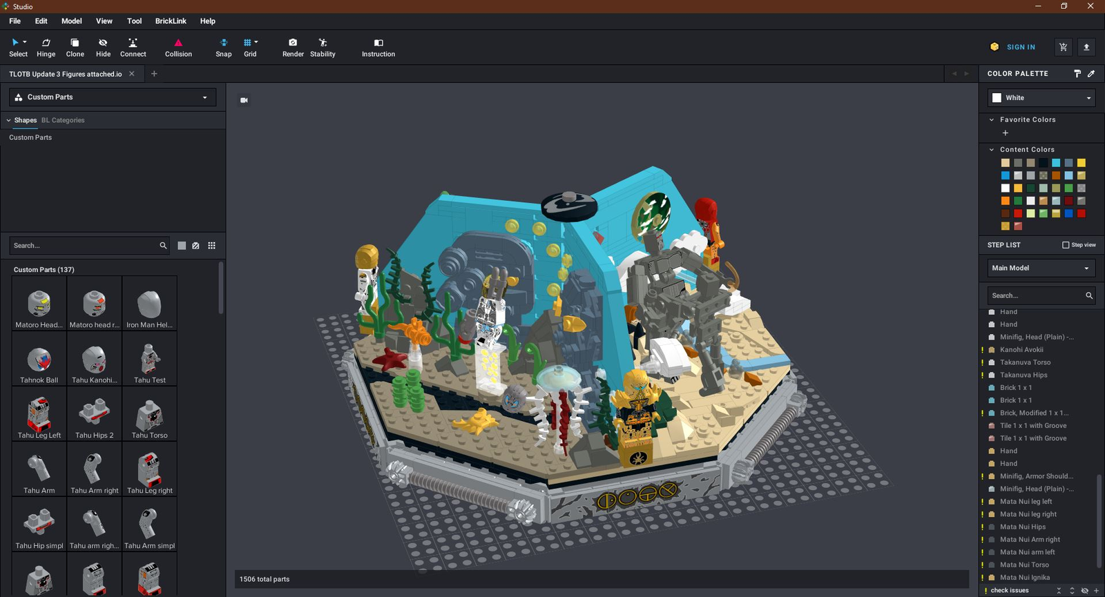Open a new tab with plus button
This screenshot has height=597, width=1105.
coord(154,74)
